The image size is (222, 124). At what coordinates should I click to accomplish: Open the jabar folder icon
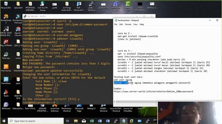pyautogui.click(x=18, y=80)
